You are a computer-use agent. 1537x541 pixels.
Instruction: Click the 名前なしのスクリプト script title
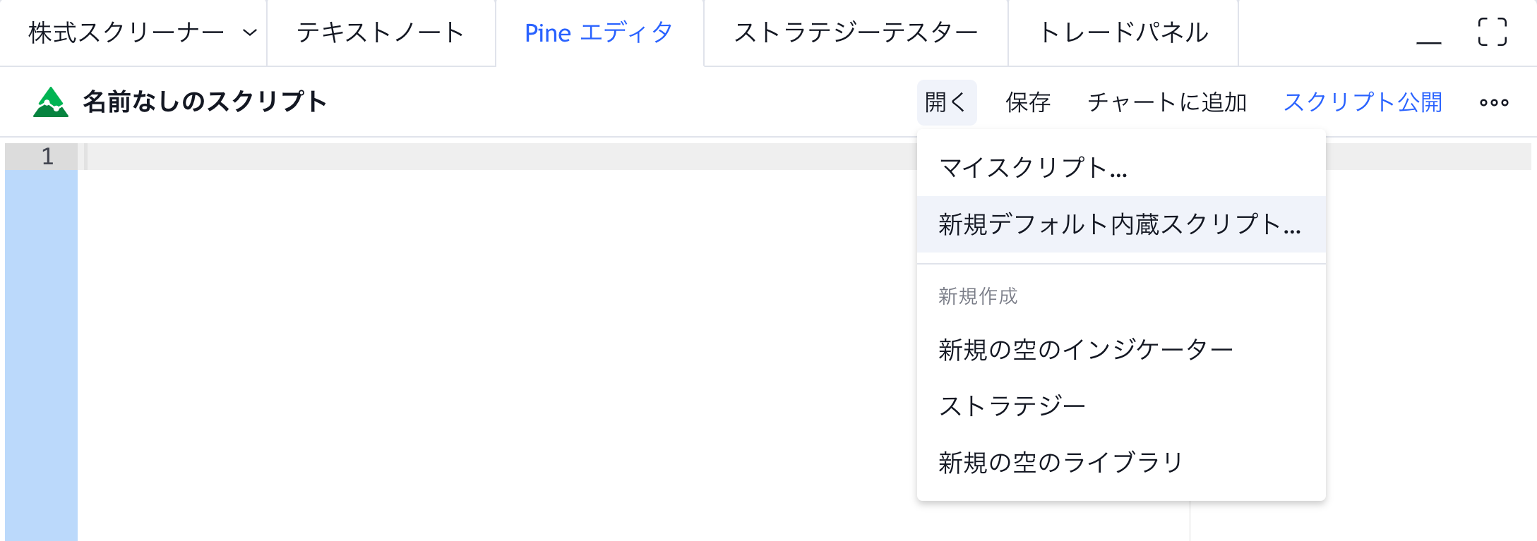click(x=205, y=102)
